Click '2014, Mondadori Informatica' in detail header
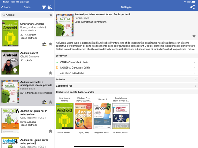 pos(90,22)
